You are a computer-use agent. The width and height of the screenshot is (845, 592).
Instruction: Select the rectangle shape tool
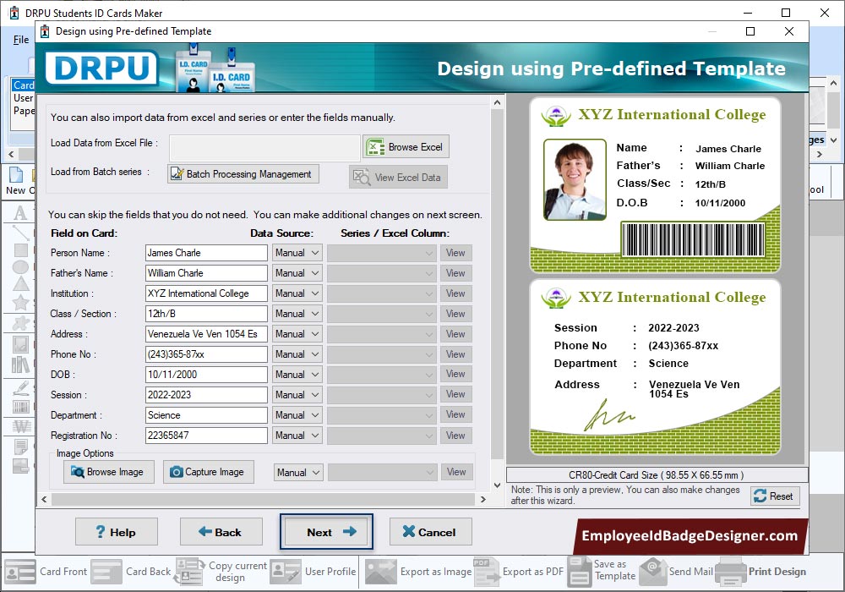point(20,250)
